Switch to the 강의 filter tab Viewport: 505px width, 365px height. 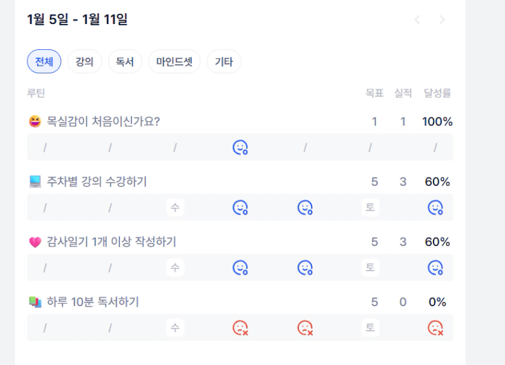tap(85, 62)
